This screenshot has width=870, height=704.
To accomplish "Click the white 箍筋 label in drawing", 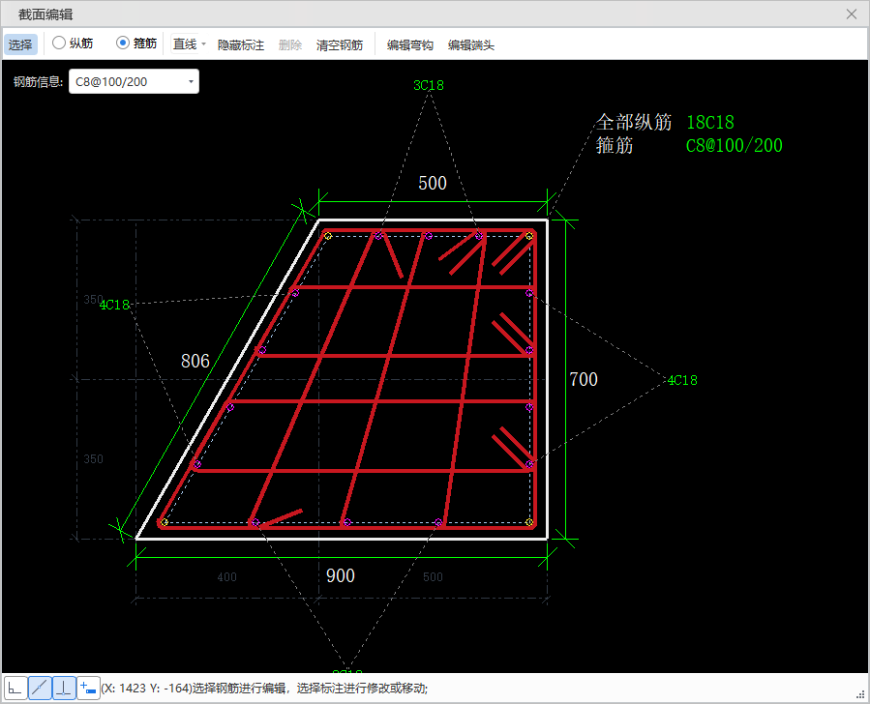I will (x=615, y=145).
